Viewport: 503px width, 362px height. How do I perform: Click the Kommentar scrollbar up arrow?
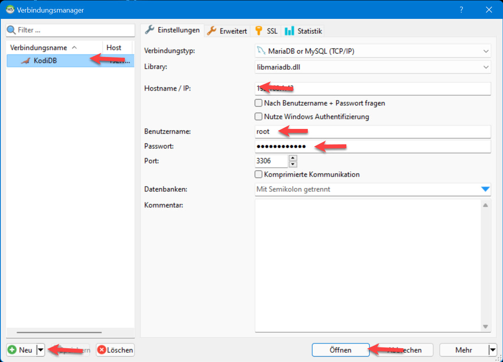(x=486, y=205)
